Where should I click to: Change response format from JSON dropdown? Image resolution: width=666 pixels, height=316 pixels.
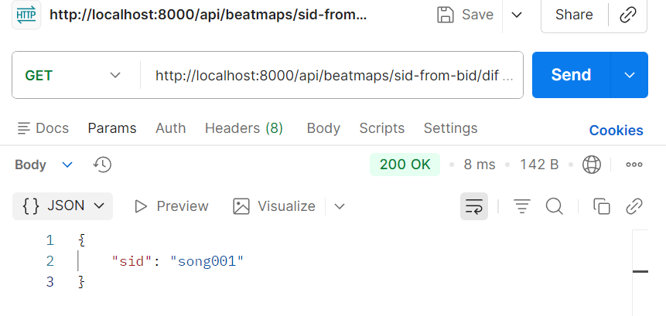click(x=63, y=206)
